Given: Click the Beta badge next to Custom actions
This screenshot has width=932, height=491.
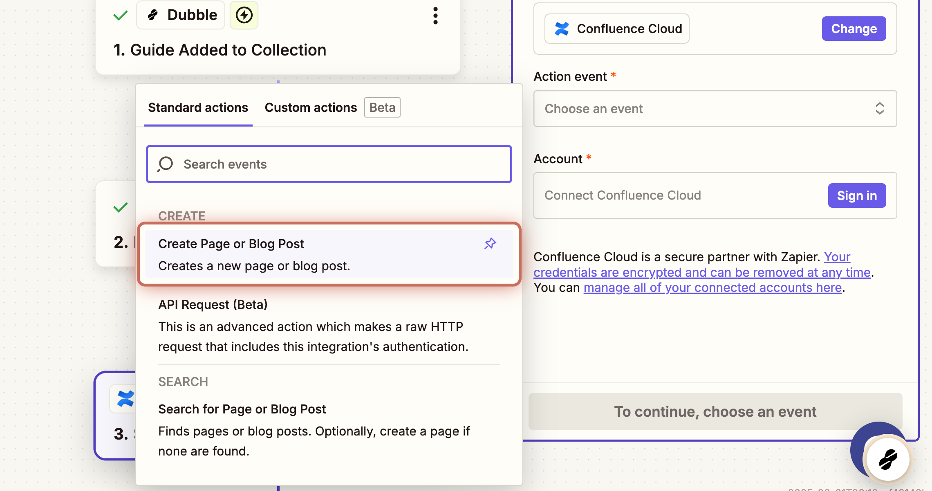Looking at the screenshot, I should click(382, 108).
